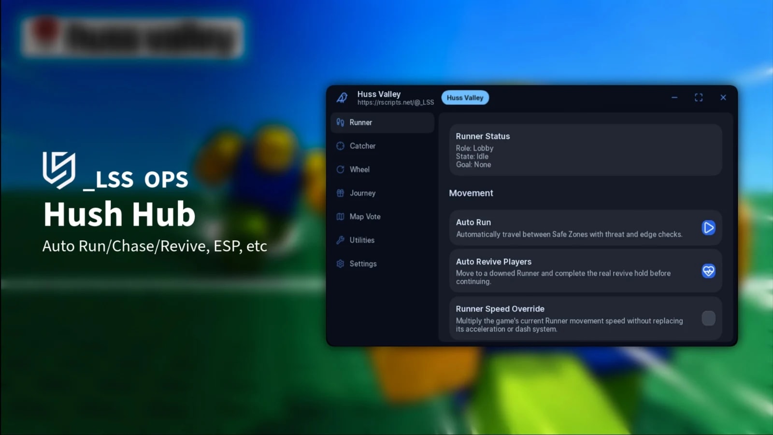Click the Map Vote map icon
Screen dimensions: 773x435
[340, 217]
